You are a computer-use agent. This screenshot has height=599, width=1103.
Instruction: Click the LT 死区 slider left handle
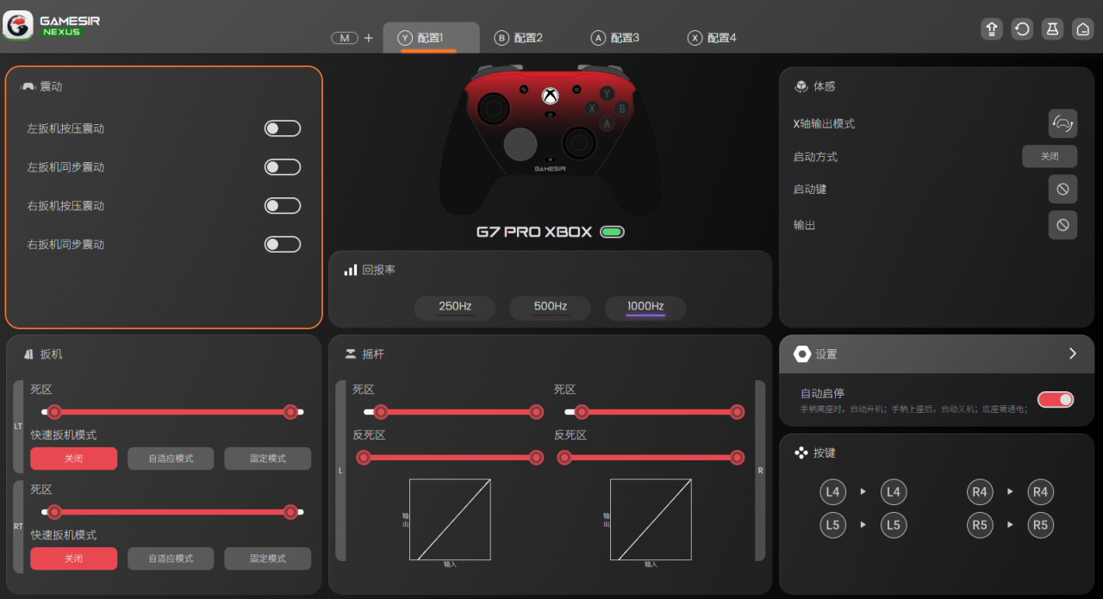54,412
